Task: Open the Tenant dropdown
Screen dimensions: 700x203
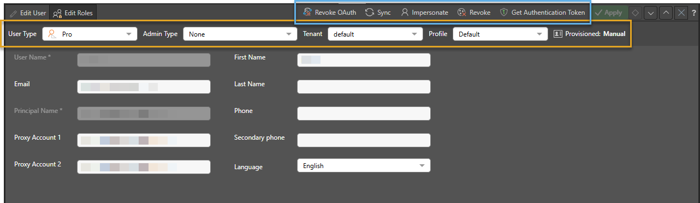Action: (x=375, y=34)
